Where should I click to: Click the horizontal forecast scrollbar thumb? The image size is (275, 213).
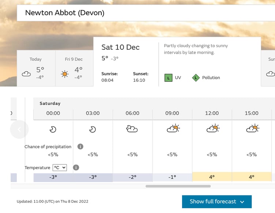pyautogui.click(x=178, y=186)
